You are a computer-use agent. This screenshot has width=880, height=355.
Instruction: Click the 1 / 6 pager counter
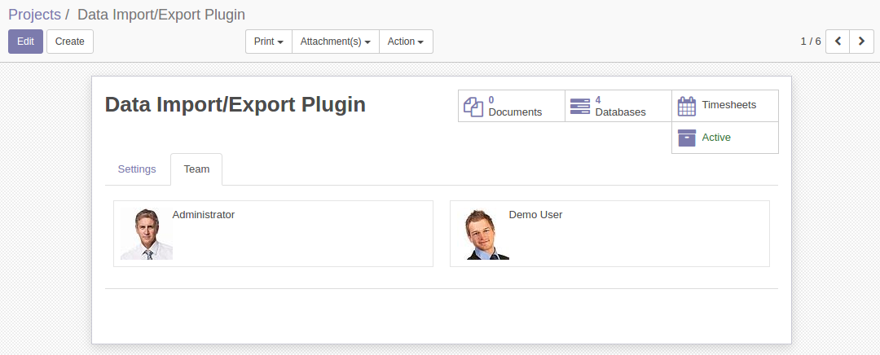click(x=811, y=42)
